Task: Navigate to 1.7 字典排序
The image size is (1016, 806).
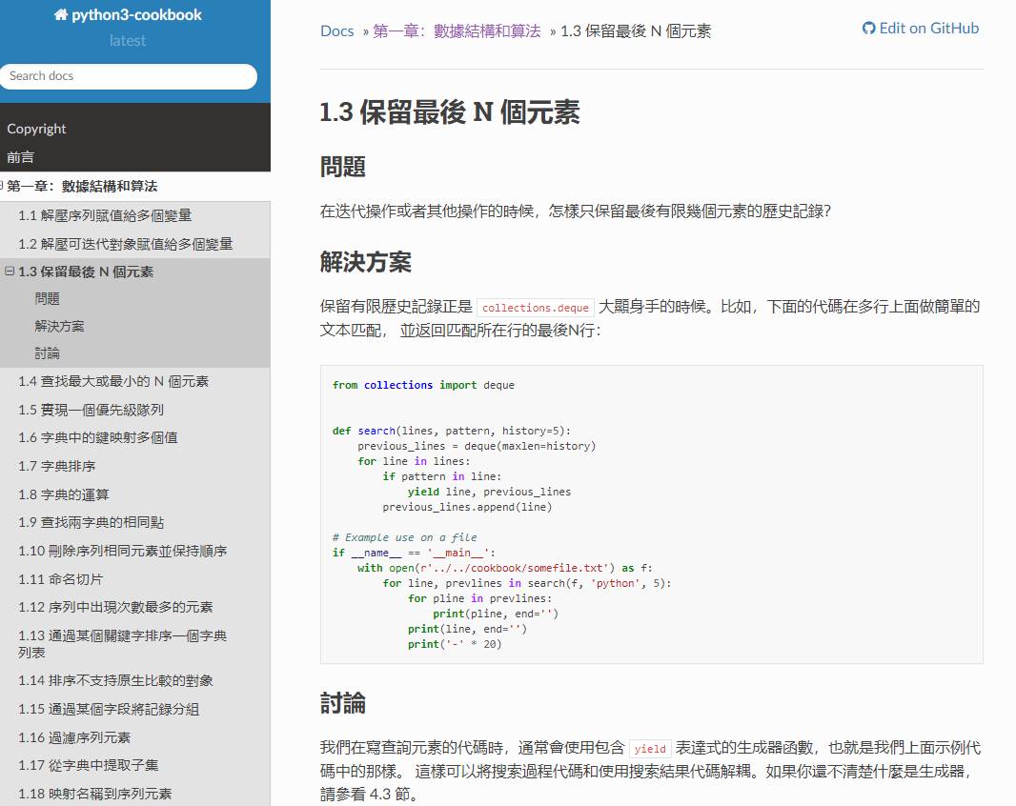Action: (57, 466)
